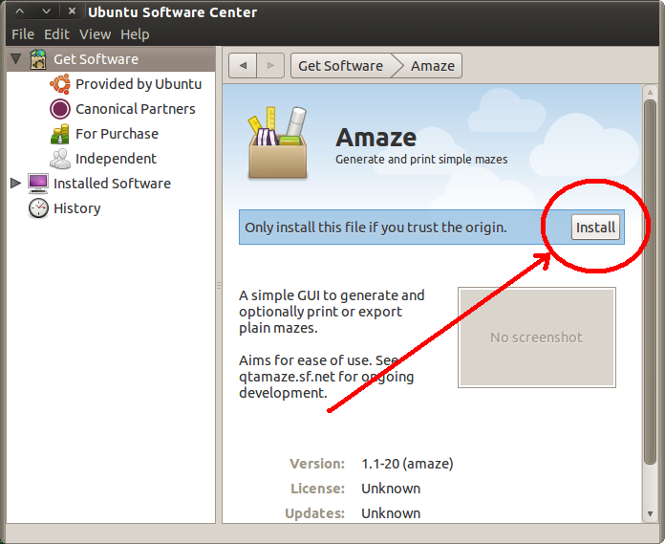Click the Version: label

[317, 464]
